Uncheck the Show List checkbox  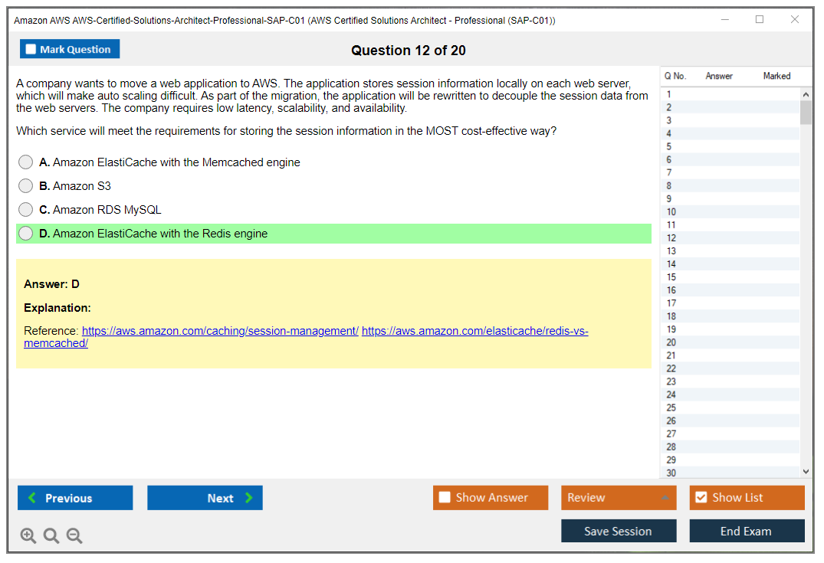click(701, 498)
